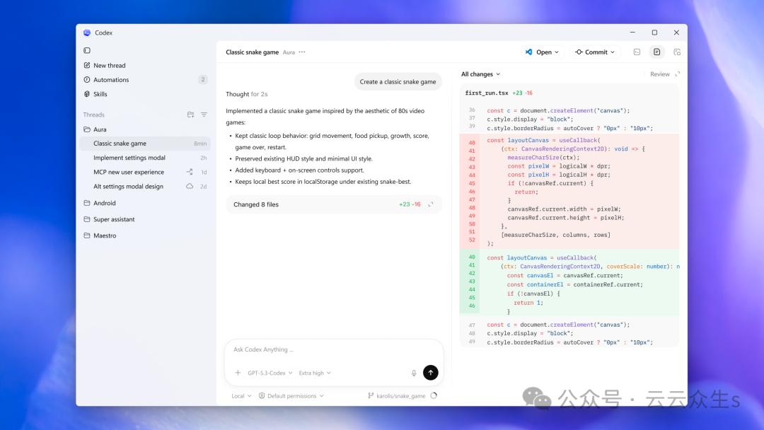The height and width of the screenshot is (430, 764).
Task: Click the karolis/snake_game branch selector
Action: click(397, 396)
